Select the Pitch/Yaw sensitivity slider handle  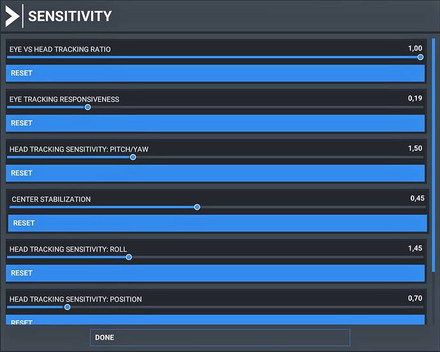click(x=133, y=157)
